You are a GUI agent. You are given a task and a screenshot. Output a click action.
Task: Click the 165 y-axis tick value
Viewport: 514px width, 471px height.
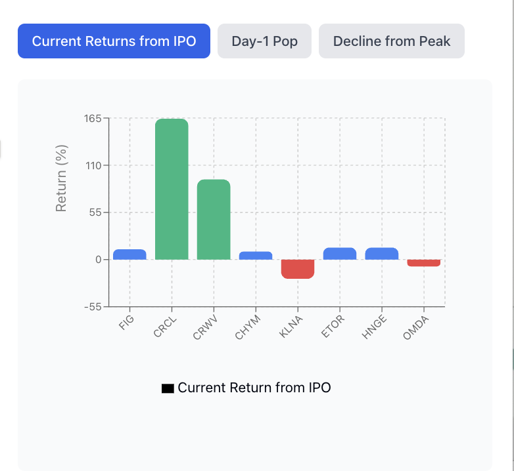coord(93,119)
